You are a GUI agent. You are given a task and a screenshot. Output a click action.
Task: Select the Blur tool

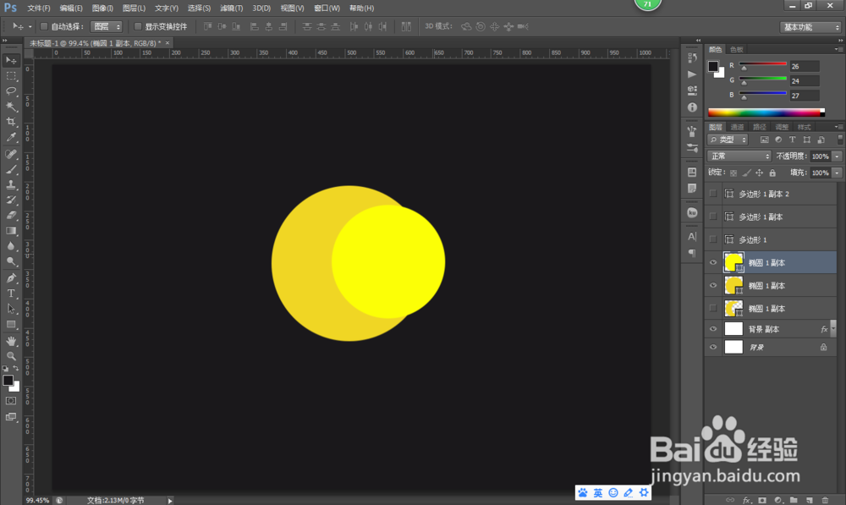click(11, 245)
